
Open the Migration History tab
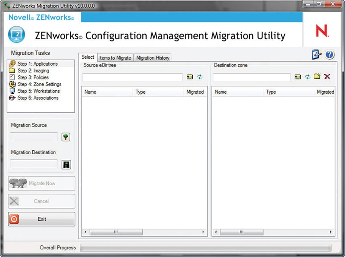(x=153, y=58)
